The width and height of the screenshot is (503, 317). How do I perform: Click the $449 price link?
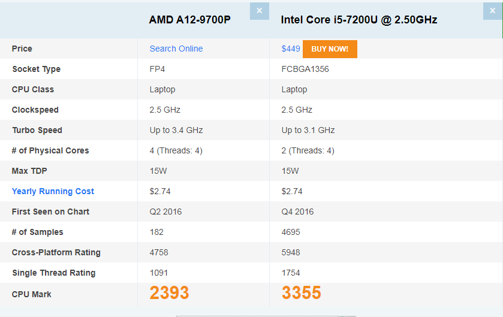click(291, 49)
